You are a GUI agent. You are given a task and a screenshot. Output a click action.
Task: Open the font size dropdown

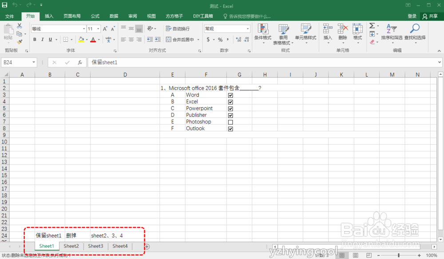(98, 29)
